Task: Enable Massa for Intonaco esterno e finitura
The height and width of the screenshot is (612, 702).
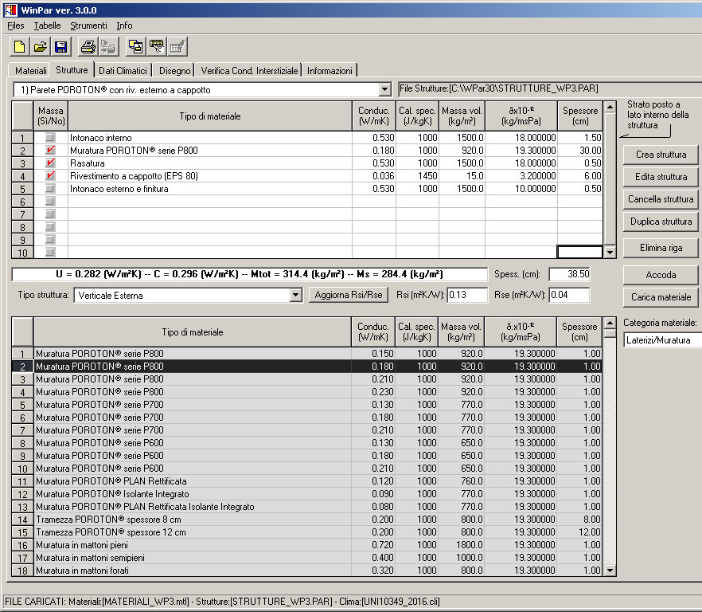Action: pos(50,189)
